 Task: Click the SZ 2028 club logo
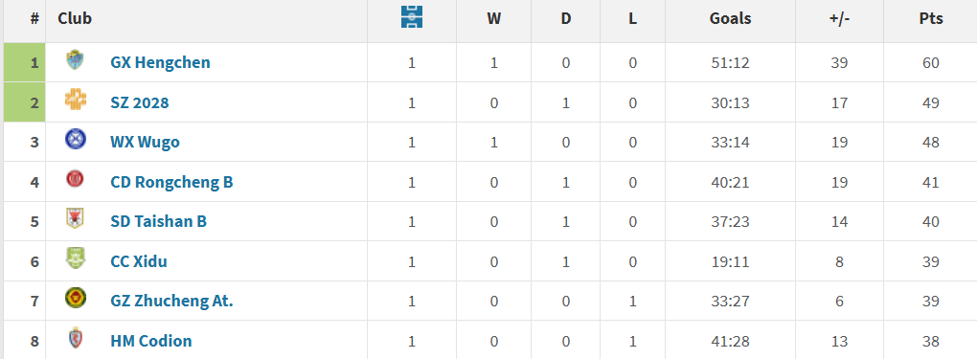76,100
